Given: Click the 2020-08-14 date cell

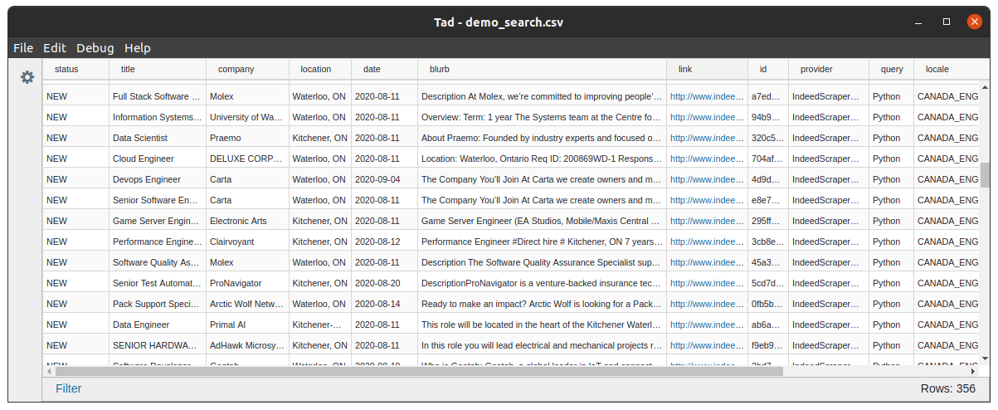Looking at the screenshot, I should coord(385,304).
